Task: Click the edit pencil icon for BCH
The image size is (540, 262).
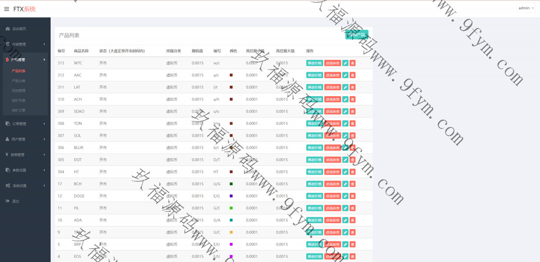Action: [345, 184]
